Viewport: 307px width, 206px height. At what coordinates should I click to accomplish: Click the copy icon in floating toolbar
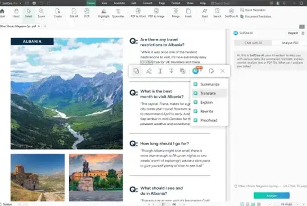[x=136, y=71]
